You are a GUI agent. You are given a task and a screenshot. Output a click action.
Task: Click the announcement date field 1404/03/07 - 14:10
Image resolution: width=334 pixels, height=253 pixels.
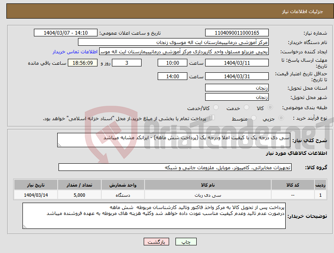(x=66, y=33)
